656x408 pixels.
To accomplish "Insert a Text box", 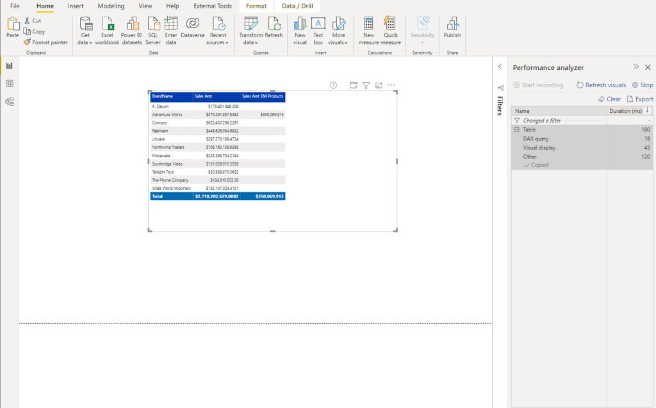I will point(318,30).
